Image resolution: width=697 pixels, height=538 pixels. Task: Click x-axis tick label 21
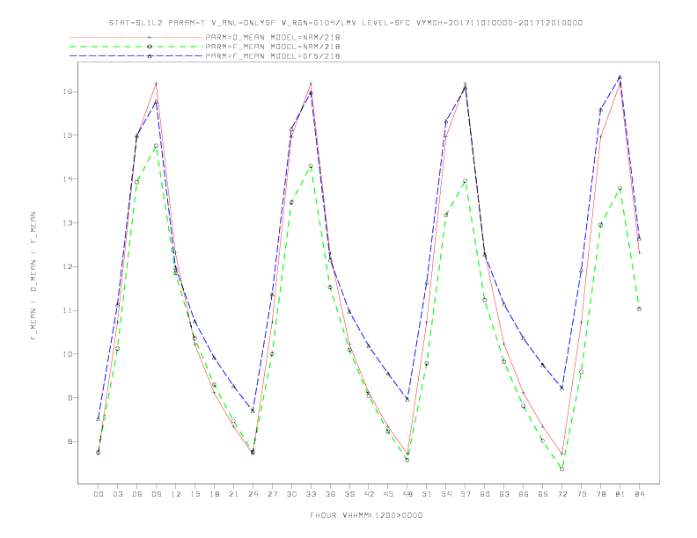coord(233,494)
